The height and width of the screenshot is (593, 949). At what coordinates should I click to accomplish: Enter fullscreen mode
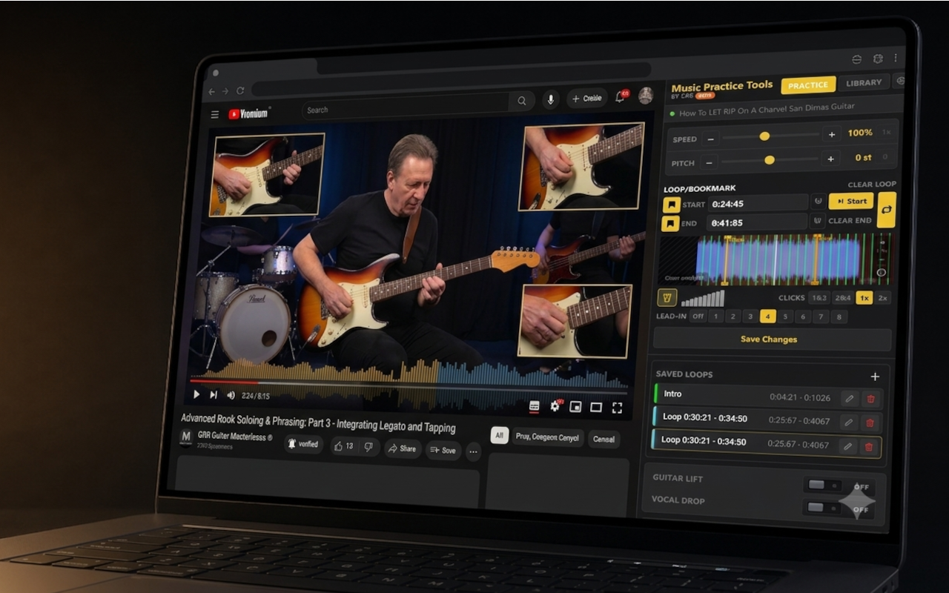617,408
